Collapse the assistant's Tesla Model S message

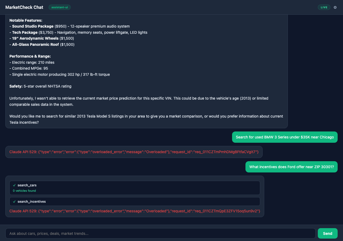[147, 71]
